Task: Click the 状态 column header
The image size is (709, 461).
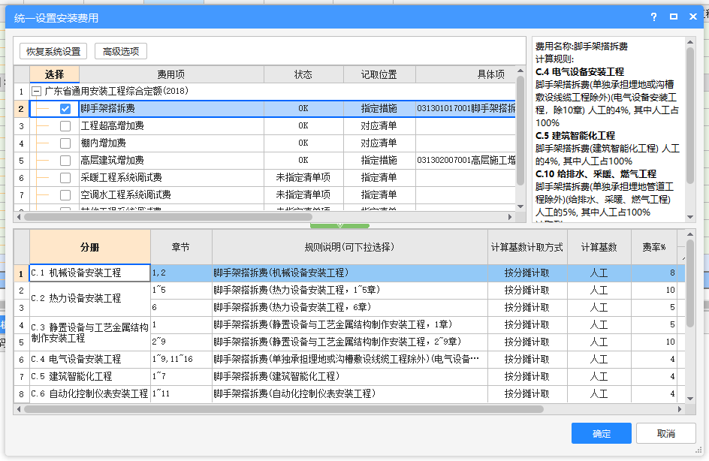Action: coord(303,74)
